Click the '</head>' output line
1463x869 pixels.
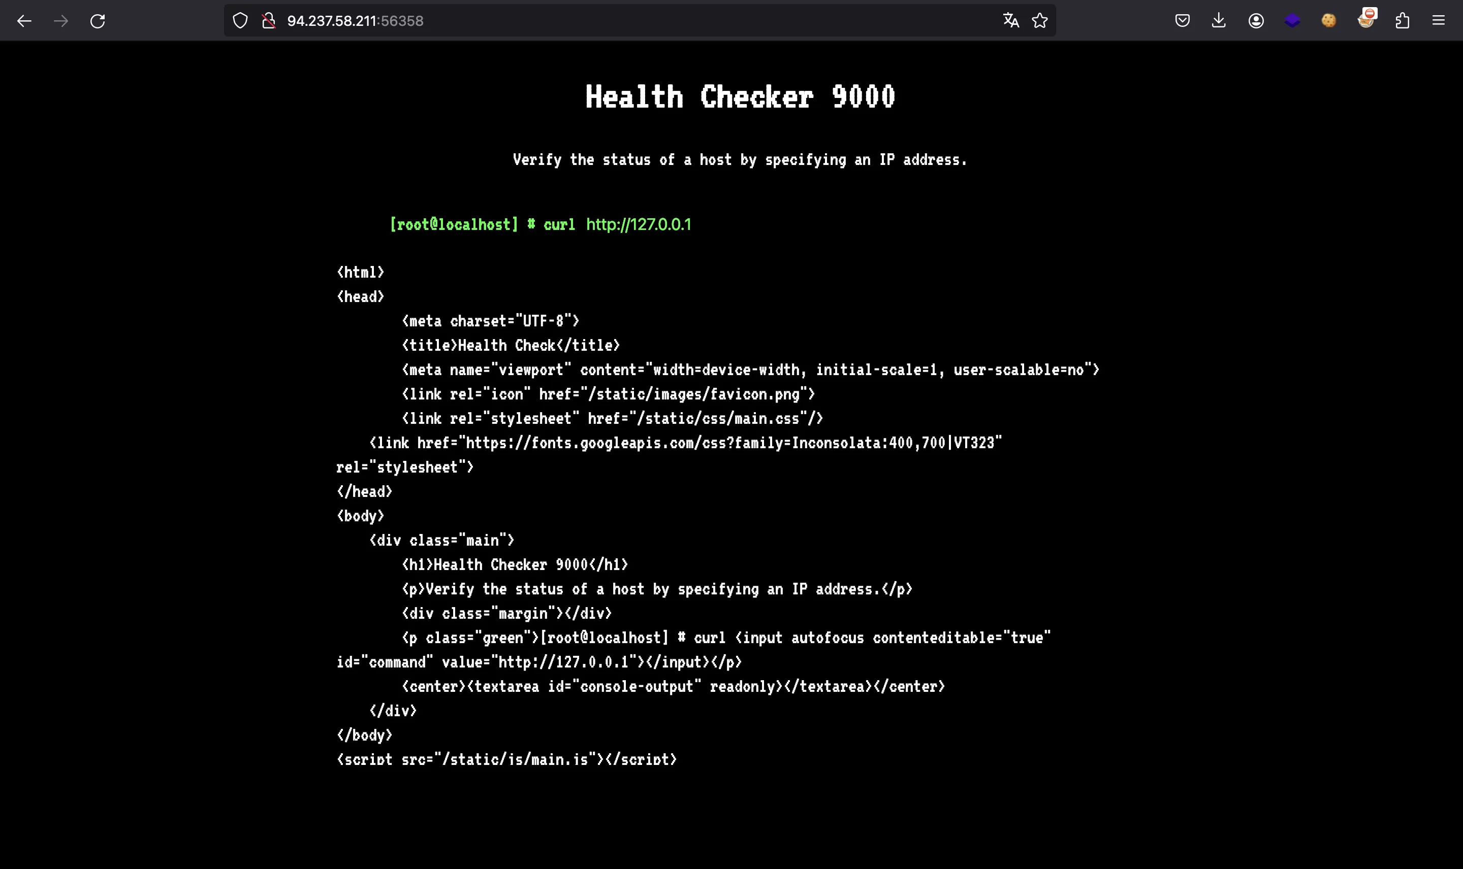364,492
